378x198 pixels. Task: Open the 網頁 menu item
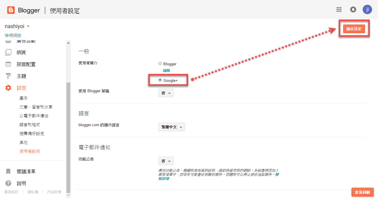pyautogui.click(x=21, y=52)
